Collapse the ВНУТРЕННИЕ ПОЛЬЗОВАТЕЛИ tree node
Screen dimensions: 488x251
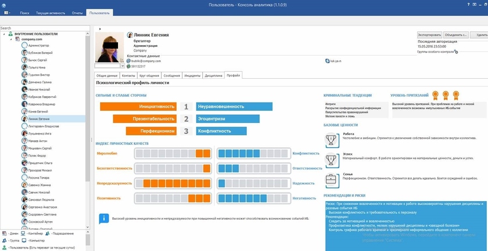[x=3, y=34]
